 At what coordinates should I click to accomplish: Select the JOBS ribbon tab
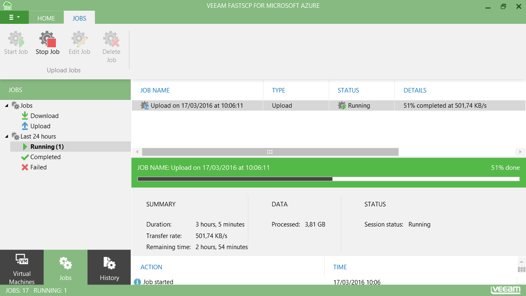coord(79,18)
